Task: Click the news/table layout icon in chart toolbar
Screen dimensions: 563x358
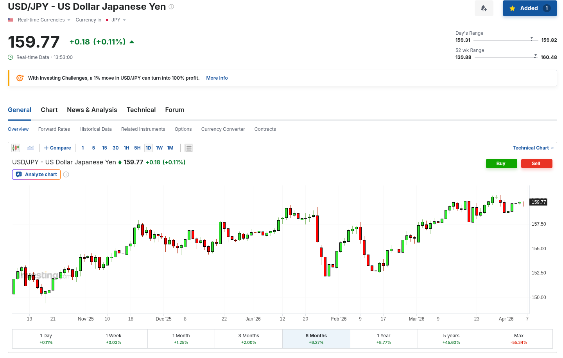Action: (x=189, y=148)
